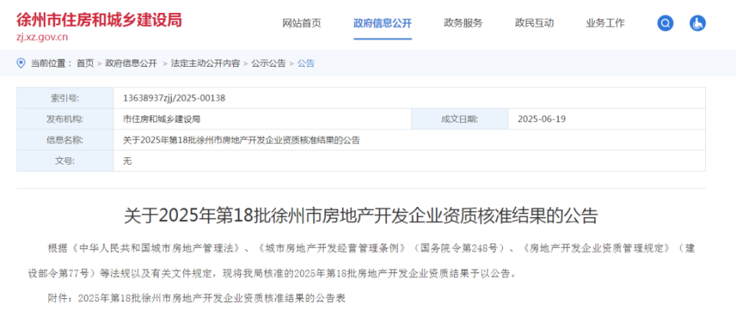Click the paragraph starting with 根据《中华人民共和国
Image resolution: width=736 pixels, height=322 pixels.
(x=361, y=261)
